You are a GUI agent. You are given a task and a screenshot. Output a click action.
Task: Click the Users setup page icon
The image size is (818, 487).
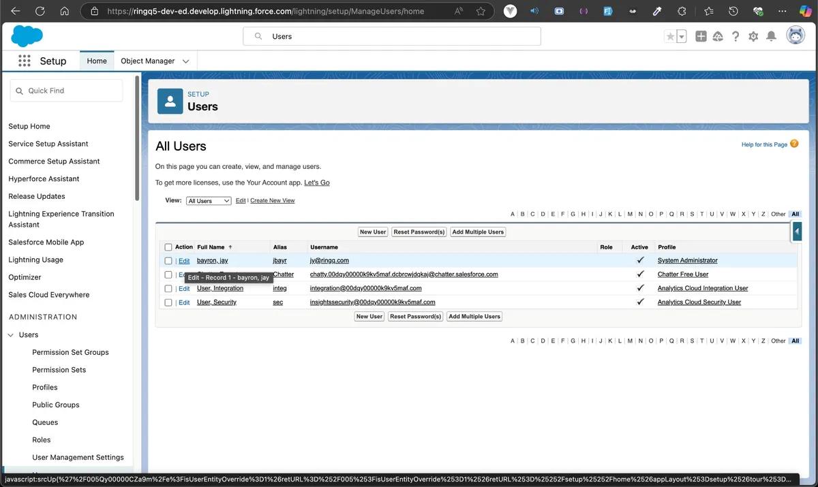coord(170,101)
